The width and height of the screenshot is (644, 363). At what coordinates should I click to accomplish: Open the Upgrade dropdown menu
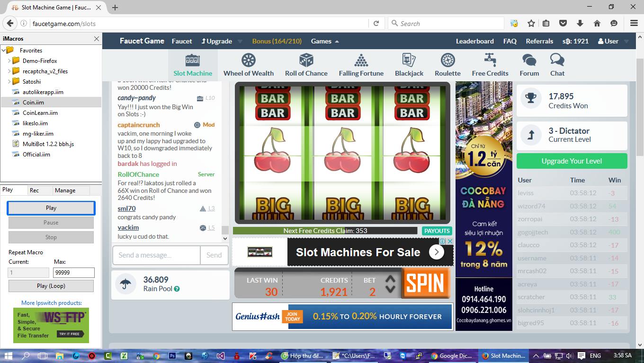[222, 41]
